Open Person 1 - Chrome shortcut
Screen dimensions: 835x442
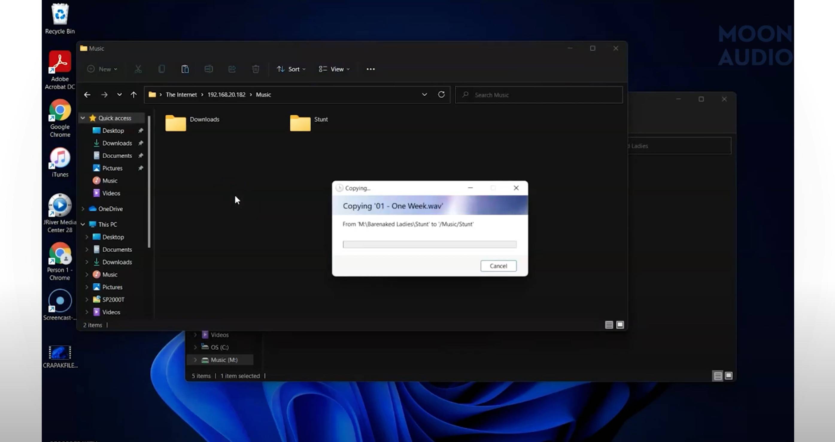coord(60,261)
